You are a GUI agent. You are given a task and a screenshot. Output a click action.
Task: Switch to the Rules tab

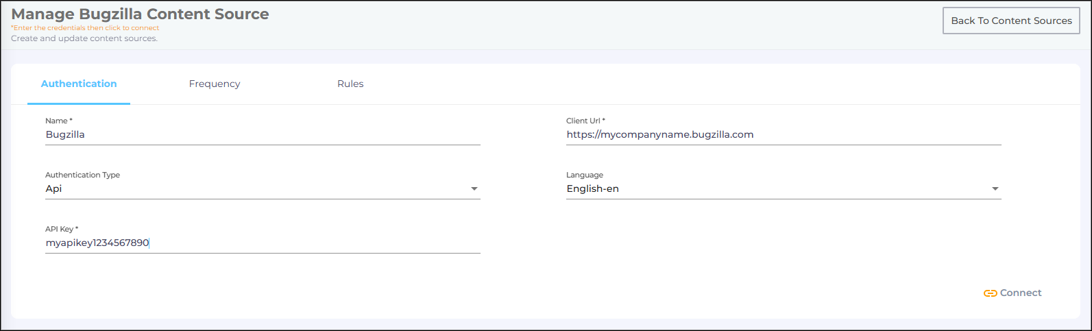click(350, 84)
